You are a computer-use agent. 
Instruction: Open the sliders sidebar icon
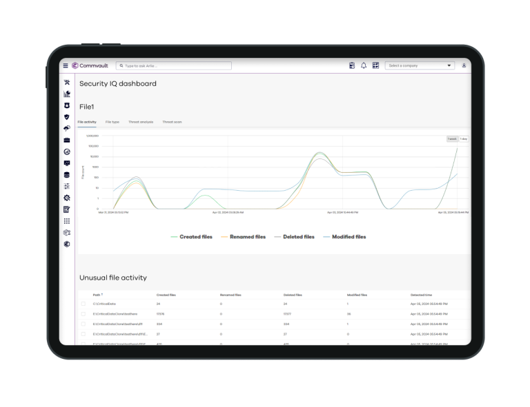67,186
